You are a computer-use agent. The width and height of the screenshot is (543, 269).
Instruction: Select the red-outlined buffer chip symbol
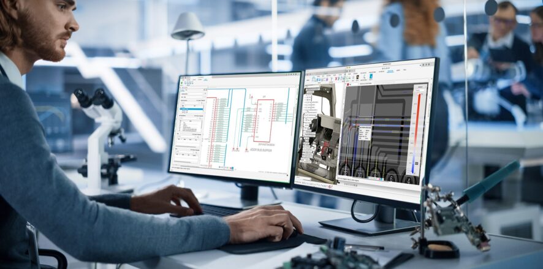click(x=264, y=121)
